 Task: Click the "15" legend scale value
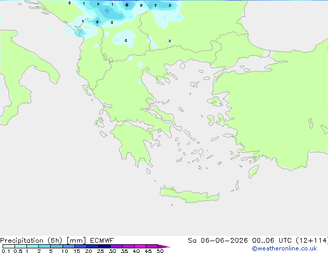coord(77,251)
